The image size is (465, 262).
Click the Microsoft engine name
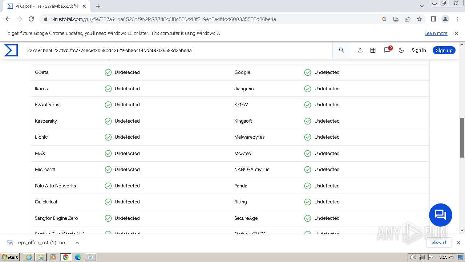point(45,170)
